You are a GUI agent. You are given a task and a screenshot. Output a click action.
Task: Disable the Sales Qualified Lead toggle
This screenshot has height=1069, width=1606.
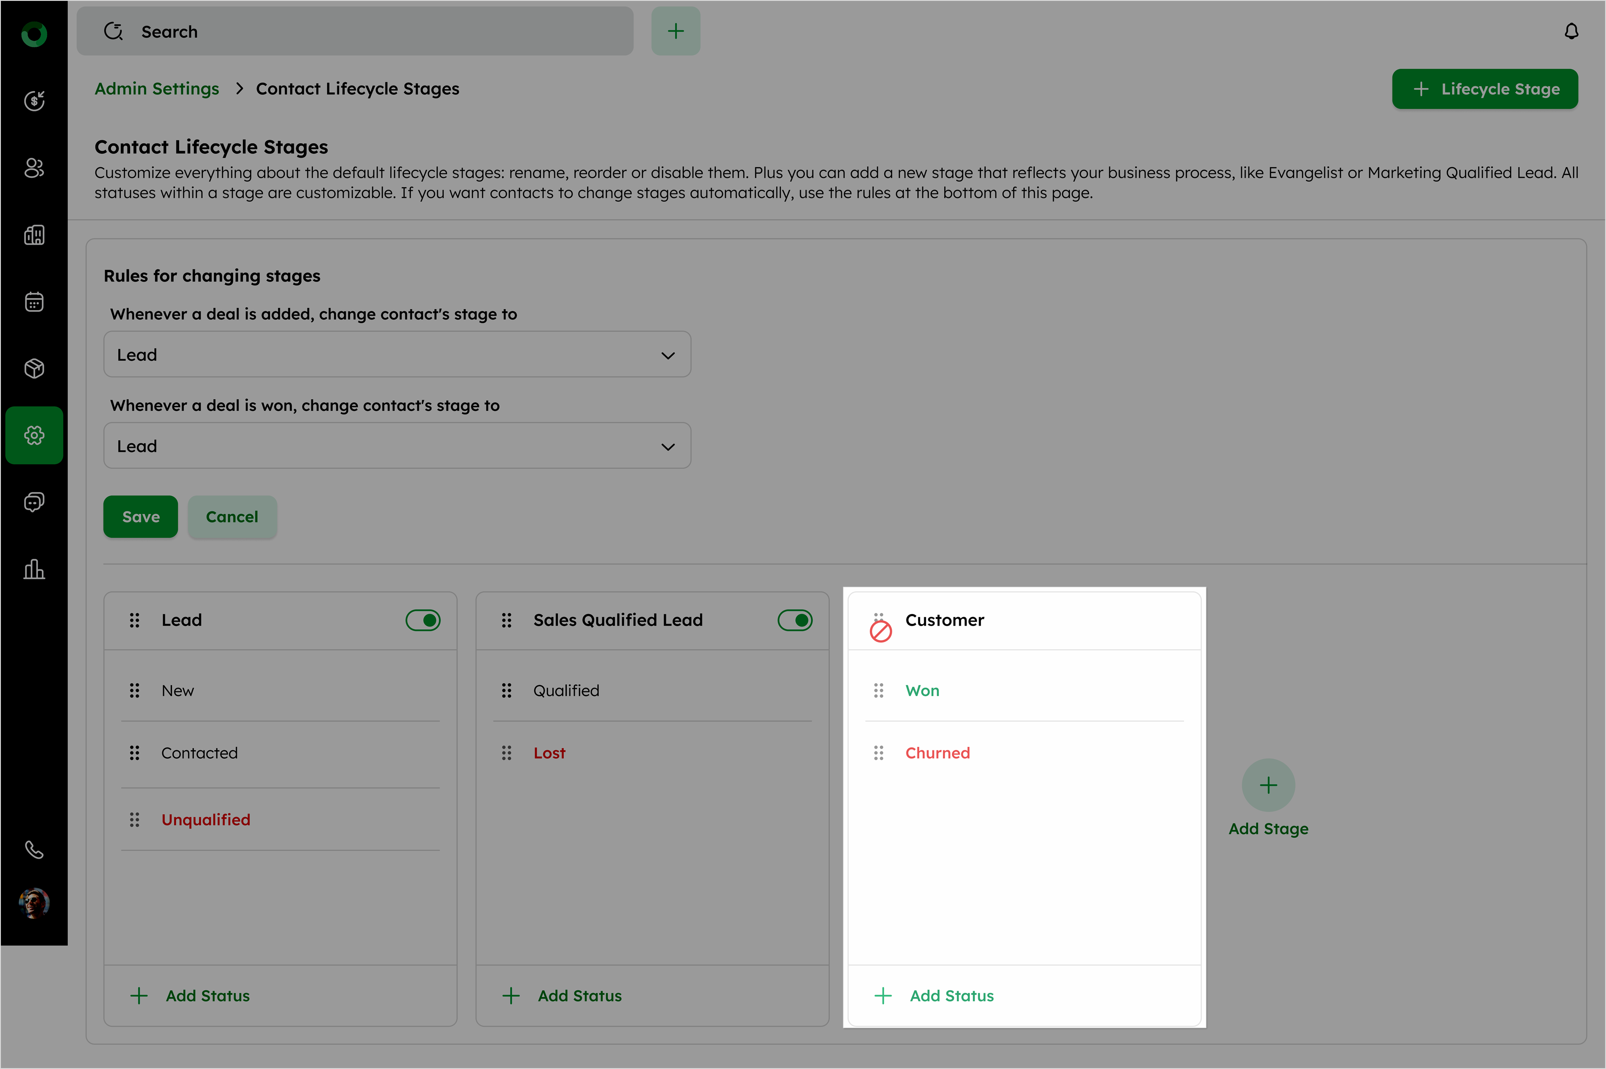click(x=795, y=620)
